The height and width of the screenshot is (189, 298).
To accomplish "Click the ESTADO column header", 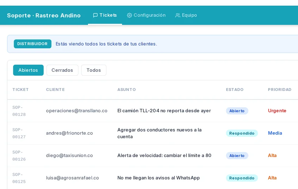I will click(235, 90).
